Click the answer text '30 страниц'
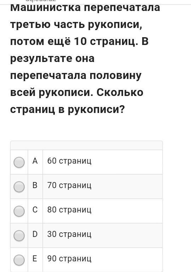This screenshot has height=272, width=191. [x=69, y=234]
